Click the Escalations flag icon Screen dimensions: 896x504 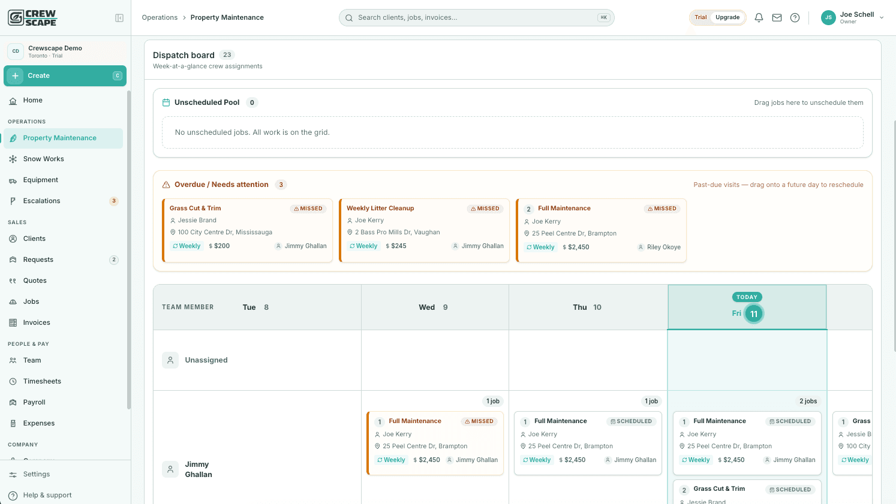coord(13,201)
